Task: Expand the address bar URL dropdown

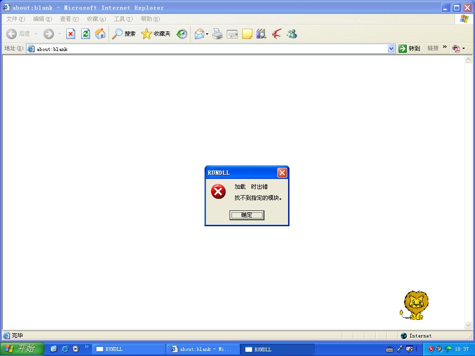Action: point(391,48)
